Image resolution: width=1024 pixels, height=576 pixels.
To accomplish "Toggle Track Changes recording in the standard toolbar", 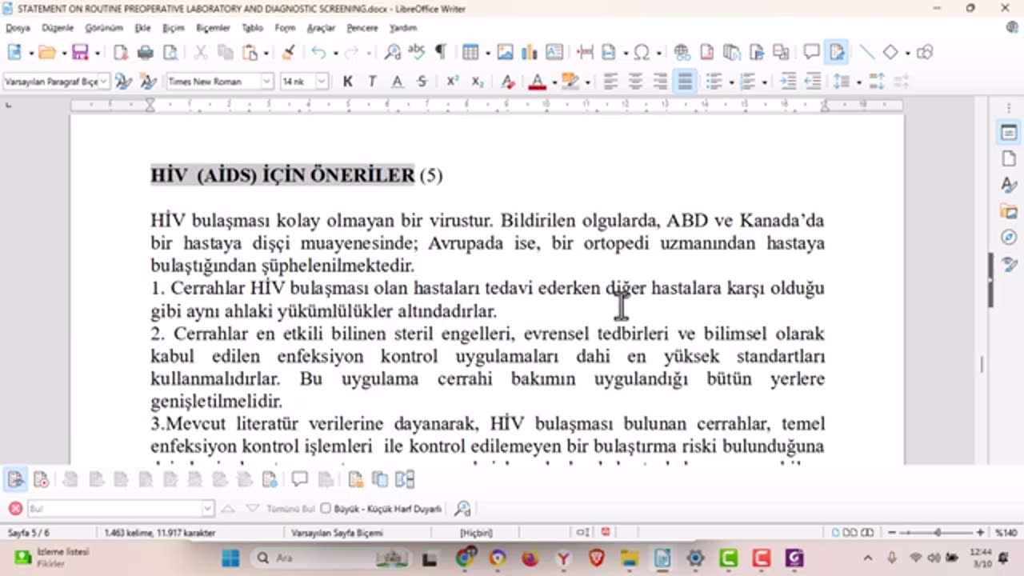I will tap(837, 53).
